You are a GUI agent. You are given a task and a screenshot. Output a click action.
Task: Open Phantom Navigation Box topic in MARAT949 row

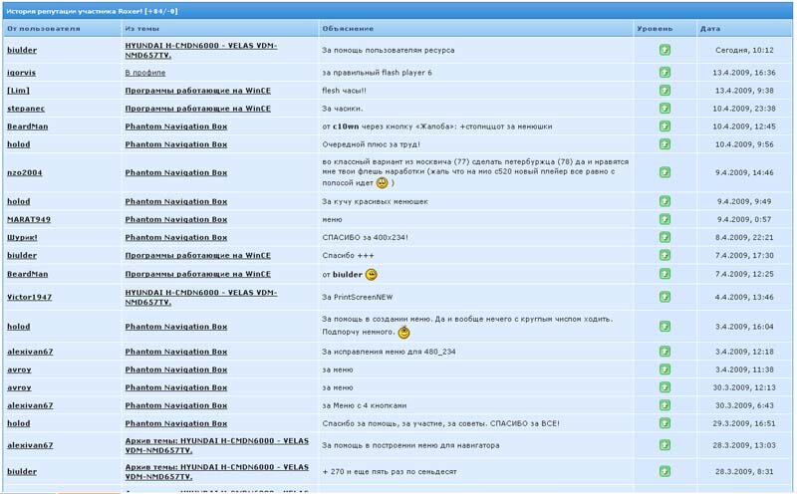pos(175,219)
